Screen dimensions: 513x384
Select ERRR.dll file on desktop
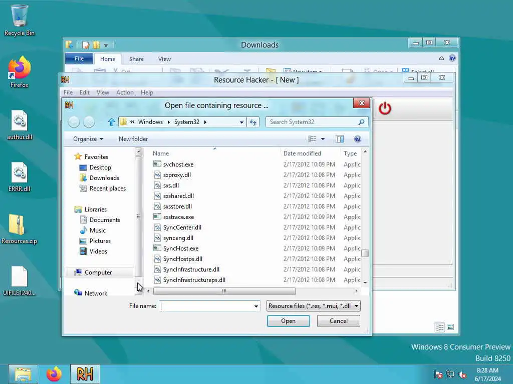pos(20,176)
